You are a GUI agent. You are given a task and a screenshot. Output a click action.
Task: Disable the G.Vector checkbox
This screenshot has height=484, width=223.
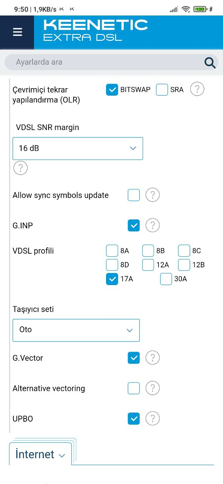coord(134,358)
